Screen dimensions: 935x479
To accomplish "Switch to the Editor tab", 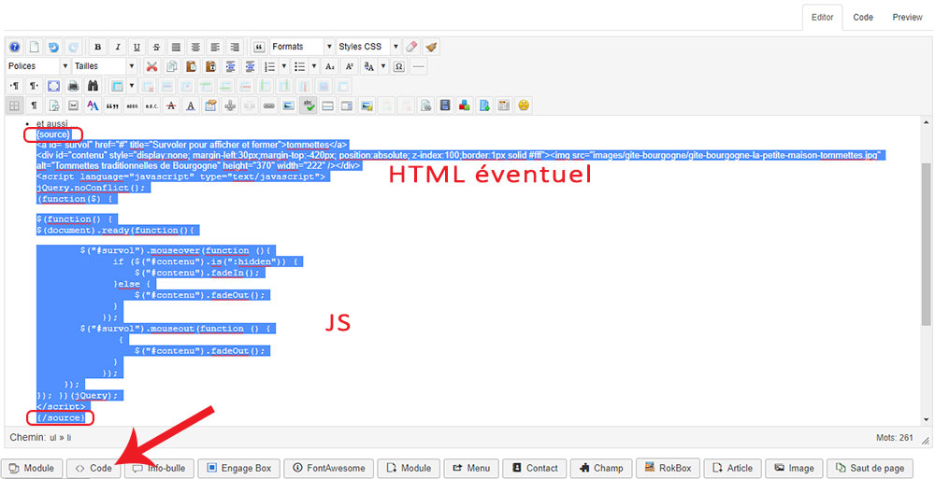I will [822, 18].
